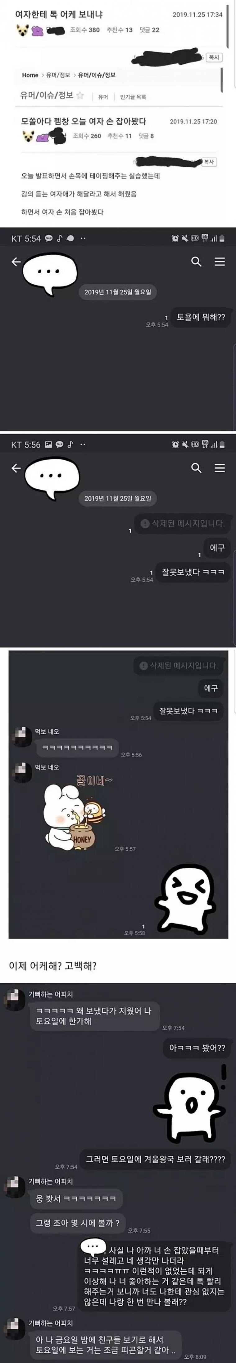
Task: Click the star icon beside 유머/이슈/정보 heading
Action: [x=80, y=95]
